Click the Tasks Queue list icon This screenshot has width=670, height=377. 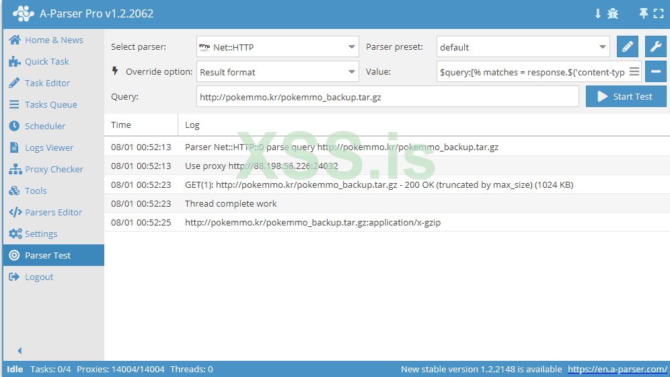click(x=14, y=104)
